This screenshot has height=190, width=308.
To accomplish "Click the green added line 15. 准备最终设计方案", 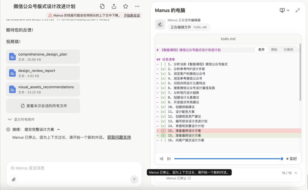I will click(228, 135).
